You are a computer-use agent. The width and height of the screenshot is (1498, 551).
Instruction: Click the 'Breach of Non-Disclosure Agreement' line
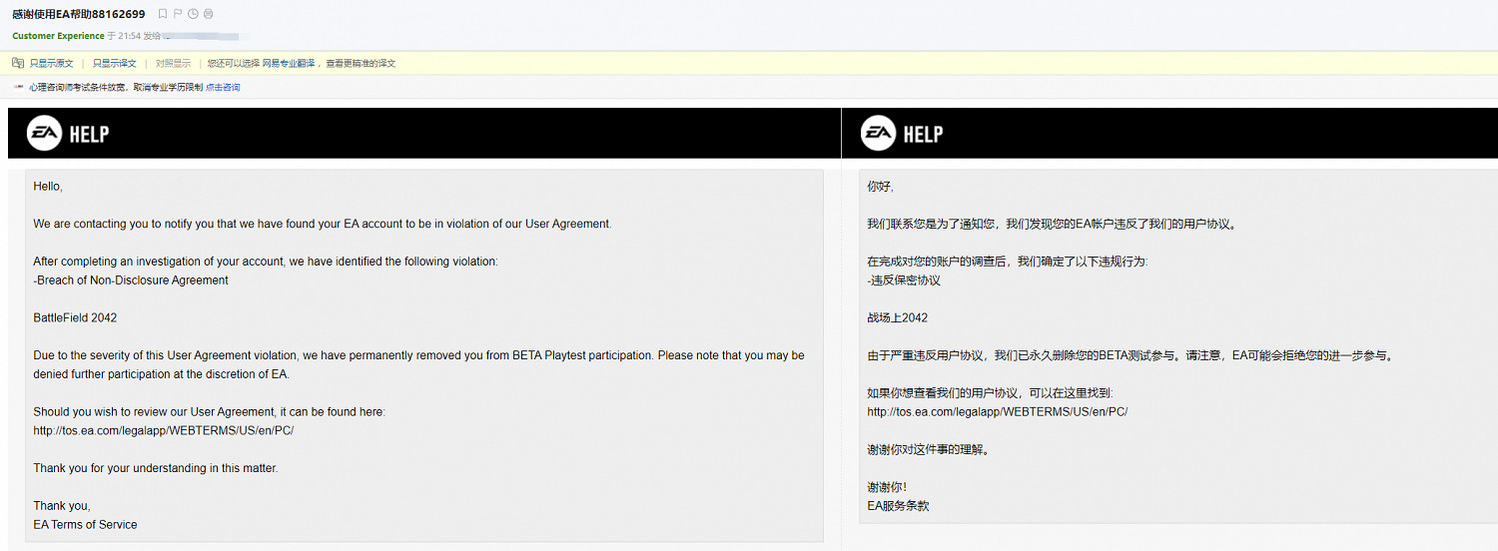click(x=131, y=280)
